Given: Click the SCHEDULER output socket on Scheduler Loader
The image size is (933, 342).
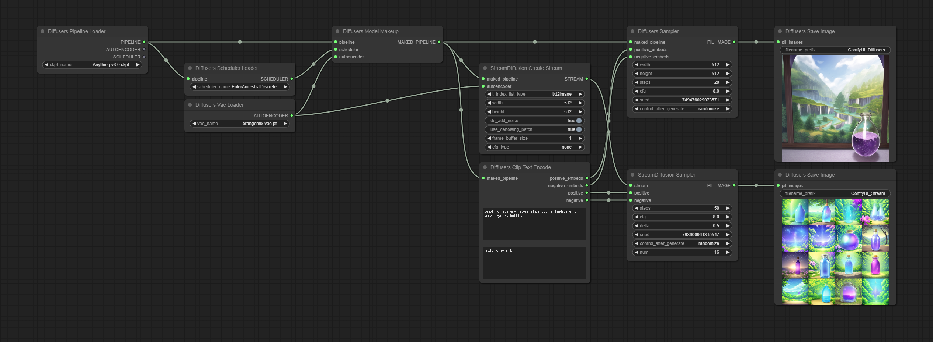Looking at the screenshot, I should pyautogui.click(x=292, y=79).
